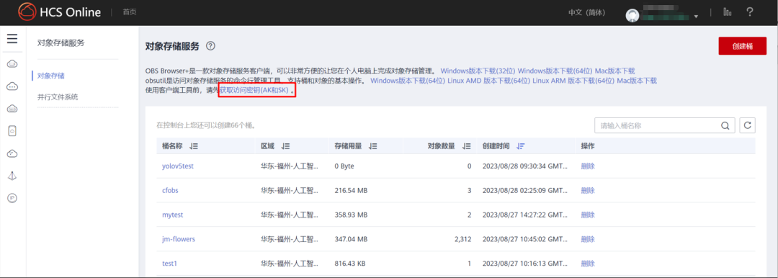Click the 216.54 MB storage cell
The image size is (778, 278).
[351, 191]
